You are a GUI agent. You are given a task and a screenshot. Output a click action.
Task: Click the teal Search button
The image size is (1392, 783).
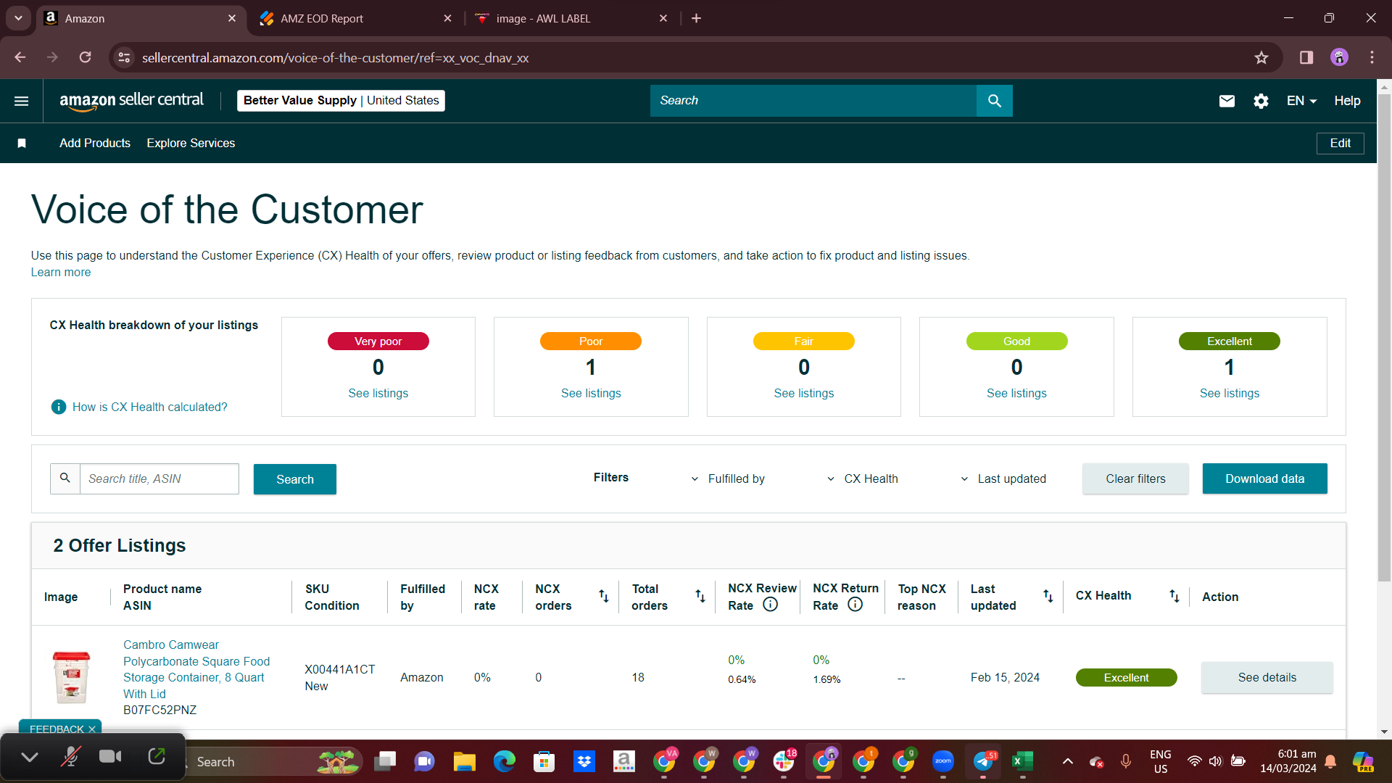295,479
